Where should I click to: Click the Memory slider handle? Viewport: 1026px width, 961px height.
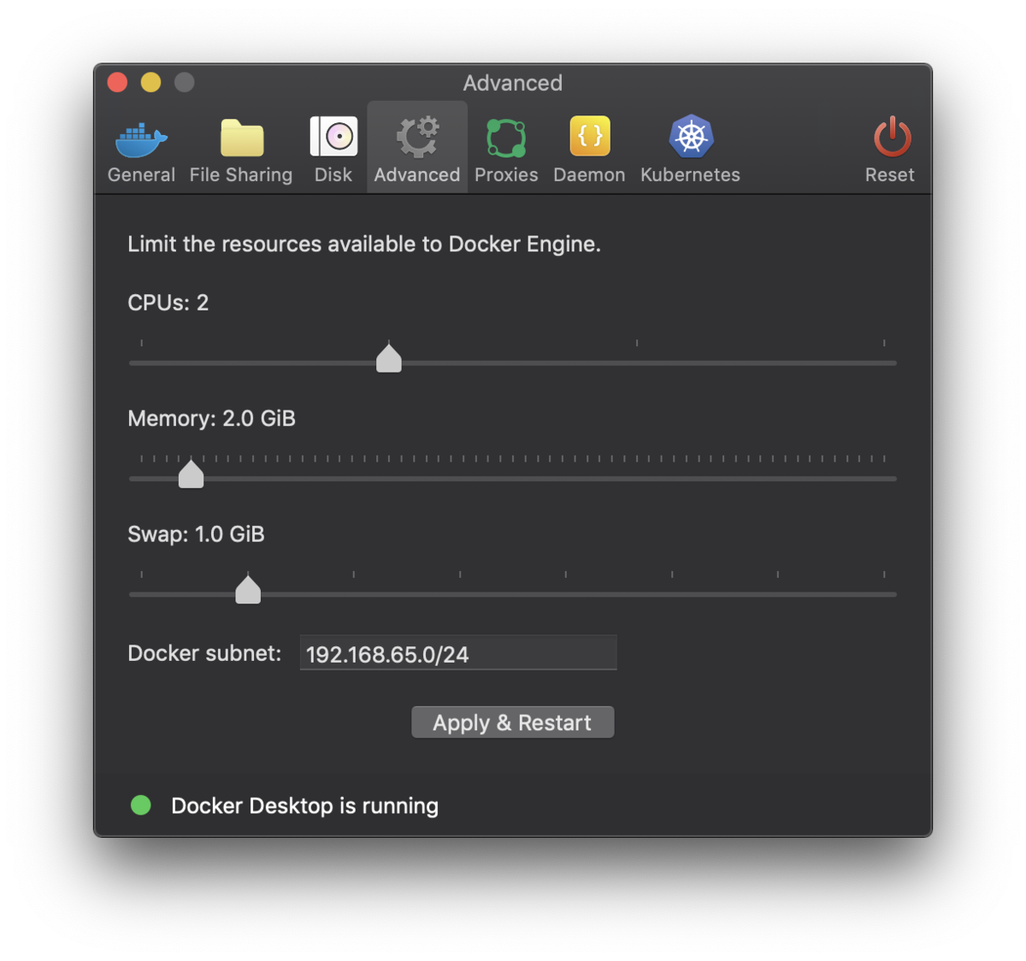[191, 474]
